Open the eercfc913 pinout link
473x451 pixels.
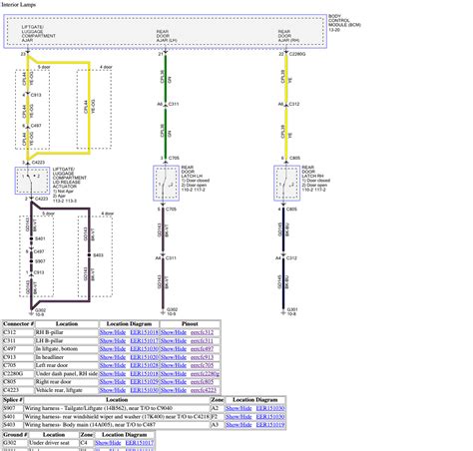(202, 357)
